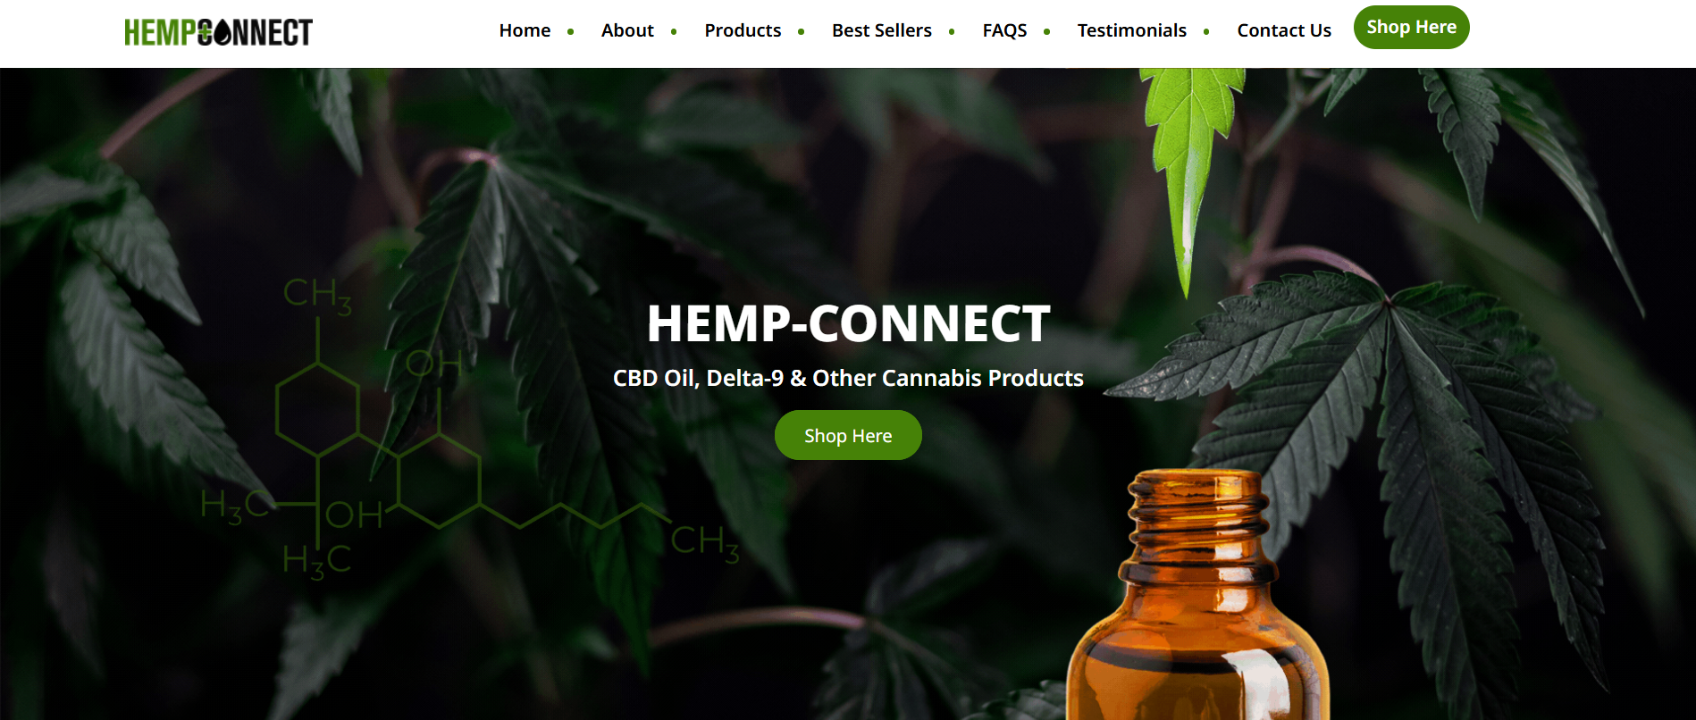Select the HEMP-CONNECT hero heading
The height and width of the screenshot is (720, 1696).
pyautogui.click(x=848, y=323)
